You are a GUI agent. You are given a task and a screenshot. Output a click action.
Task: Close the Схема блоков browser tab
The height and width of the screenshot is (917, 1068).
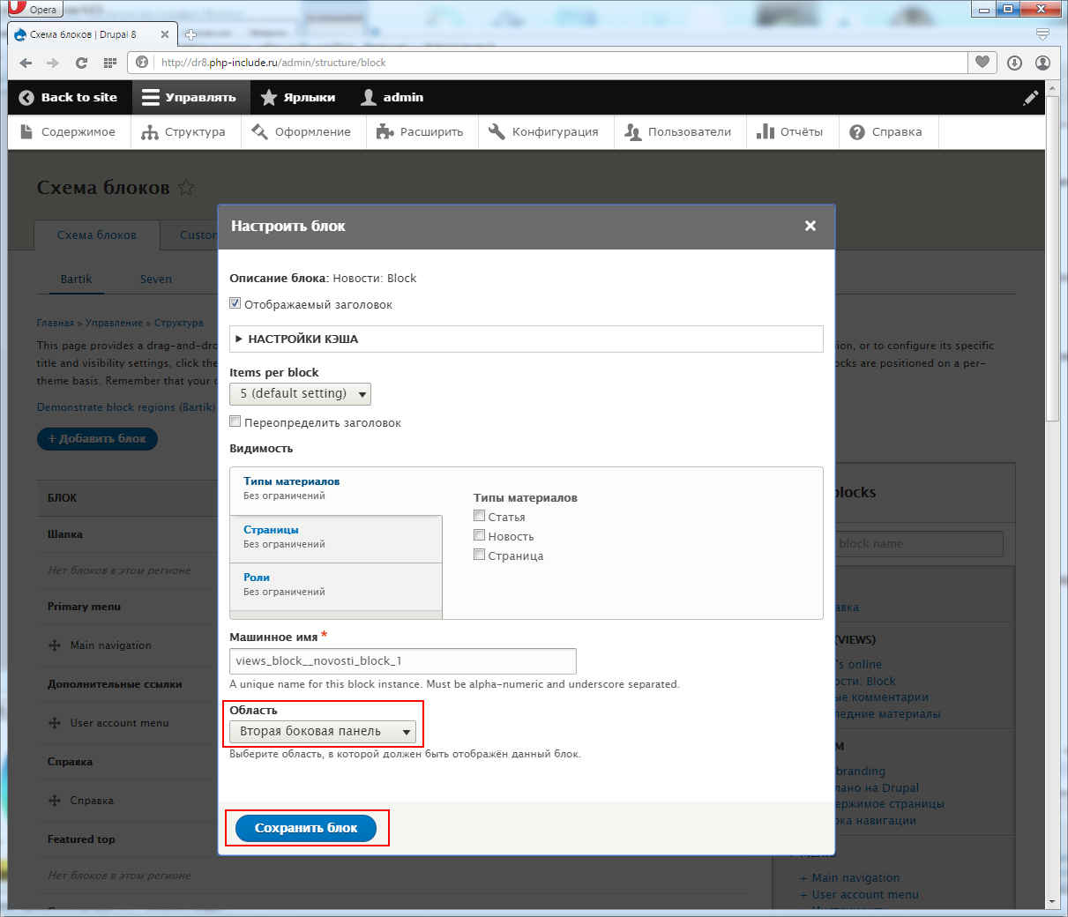165,34
